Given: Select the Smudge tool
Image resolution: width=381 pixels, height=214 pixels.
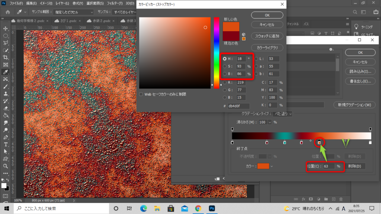Looking at the screenshot, I should point(5,123).
